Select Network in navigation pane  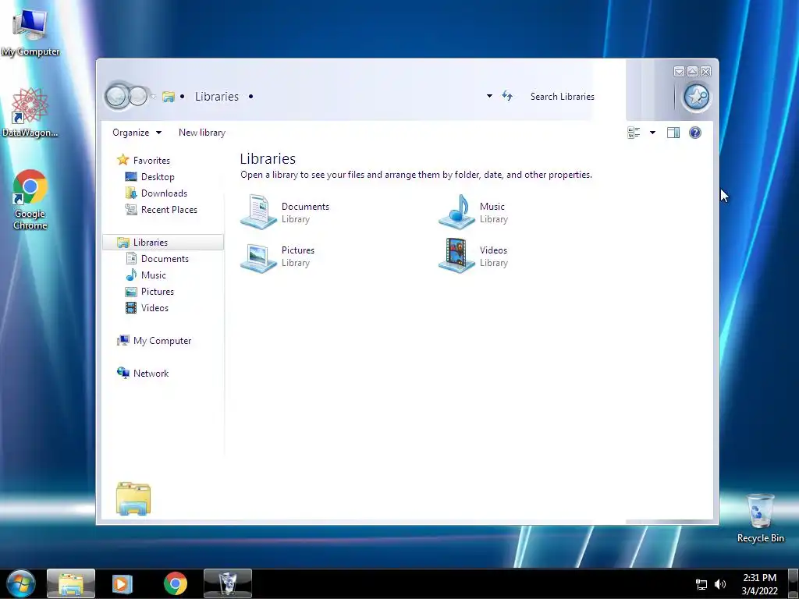click(x=151, y=374)
